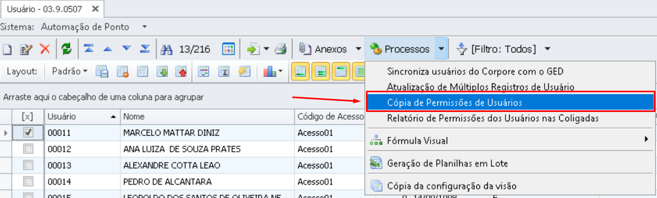The width and height of the screenshot is (657, 198).
Task: Click the binoculars search icon
Action: pyautogui.click(x=167, y=49)
